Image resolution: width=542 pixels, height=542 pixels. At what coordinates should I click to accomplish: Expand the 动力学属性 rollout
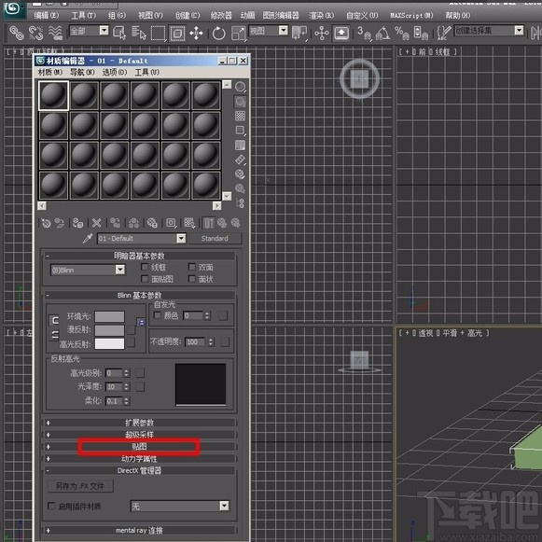point(139,459)
